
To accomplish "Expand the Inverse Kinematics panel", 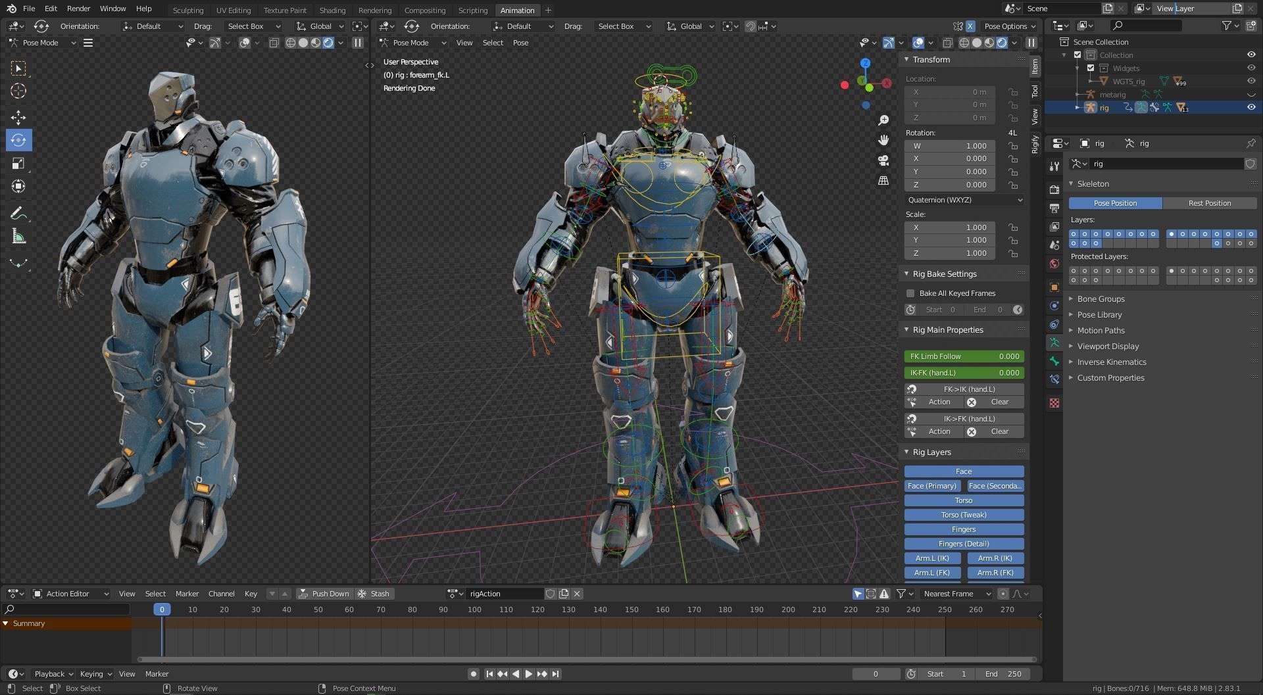I will point(1111,362).
